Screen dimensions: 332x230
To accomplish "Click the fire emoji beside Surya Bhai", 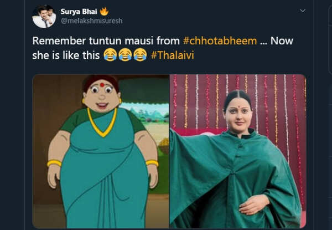I will tap(104, 11).
